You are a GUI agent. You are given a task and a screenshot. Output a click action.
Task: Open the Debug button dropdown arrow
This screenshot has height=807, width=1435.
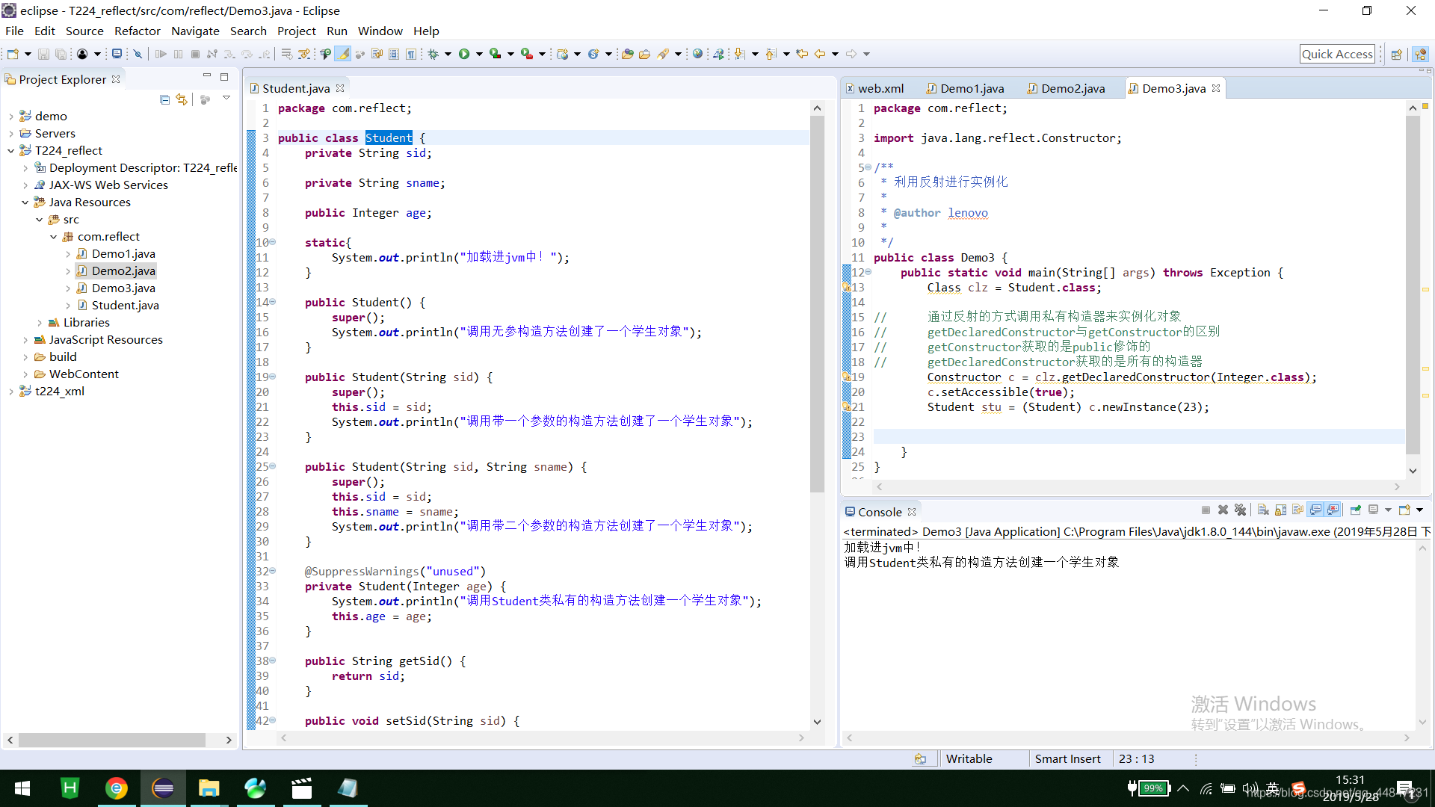click(448, 54)
